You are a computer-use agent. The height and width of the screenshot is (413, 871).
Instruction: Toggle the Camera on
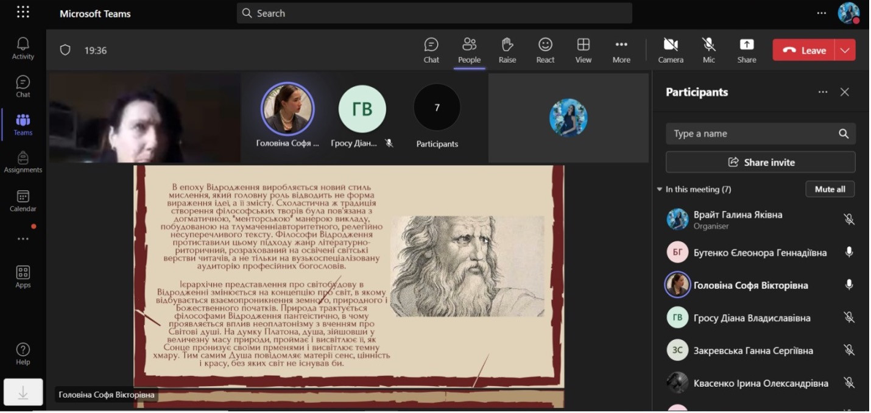671,50
